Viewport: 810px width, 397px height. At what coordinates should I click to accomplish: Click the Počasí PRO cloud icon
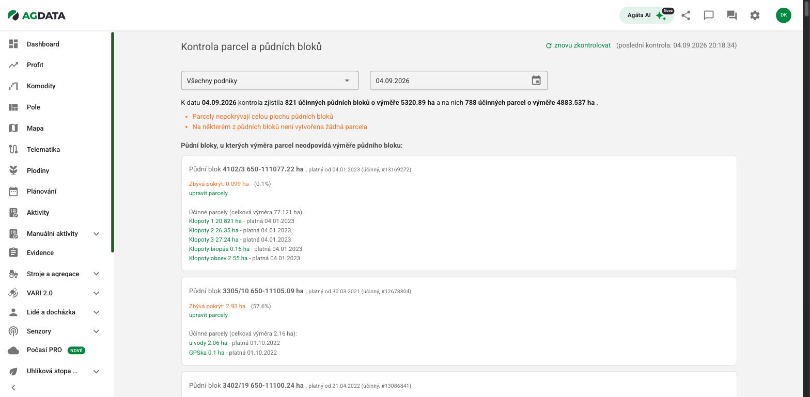click(13, 350)
